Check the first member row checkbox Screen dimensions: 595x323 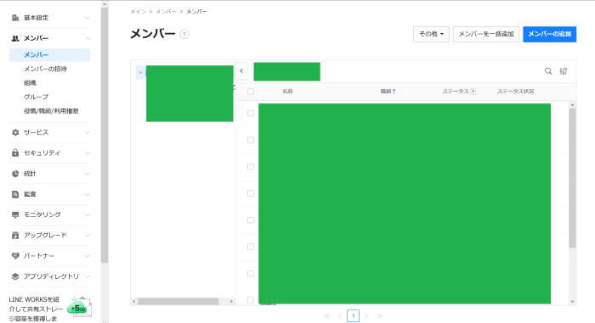[251, 114]
